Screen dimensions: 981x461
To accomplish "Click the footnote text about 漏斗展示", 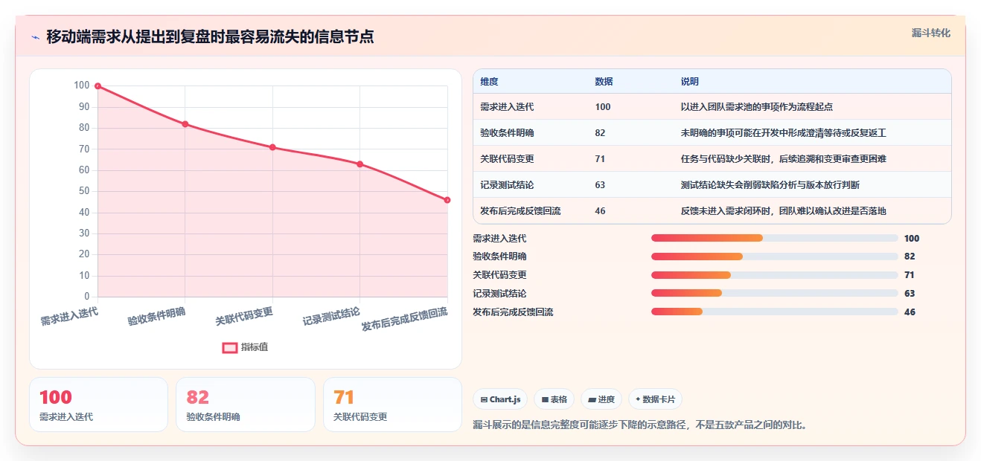I will click(x=641, y=425).
